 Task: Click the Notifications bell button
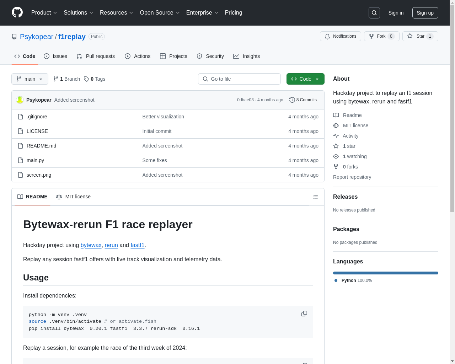(x=341, y=36)
